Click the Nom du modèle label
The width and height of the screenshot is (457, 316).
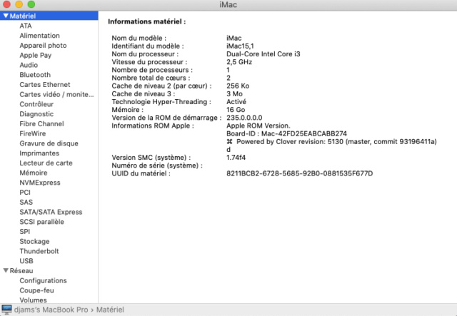tap(139, 38)
